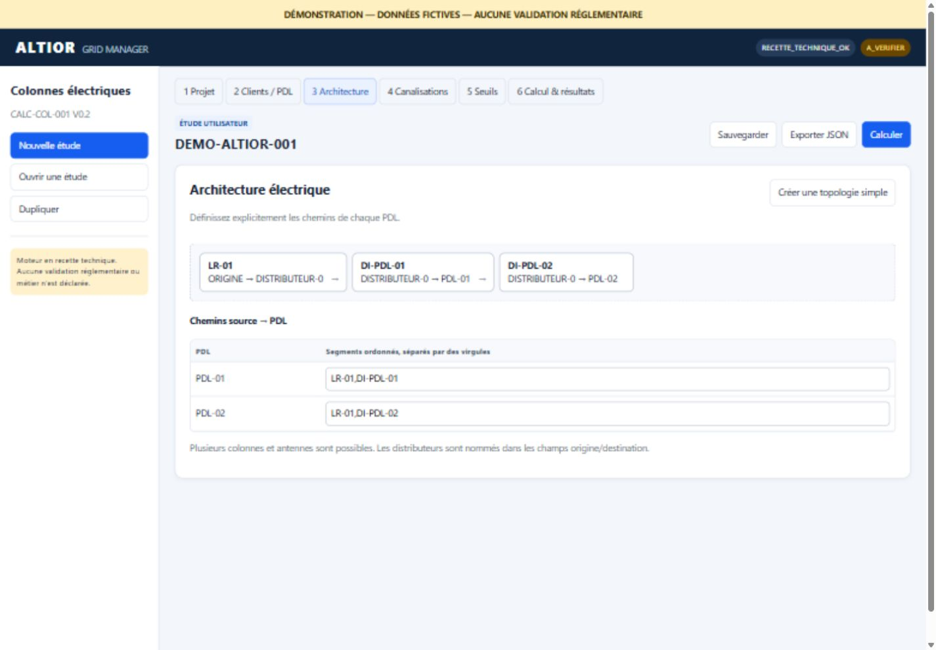Click the Sauvegarder button
The image size is (936, 650).
pyautogui.click(x=743, y=135)
